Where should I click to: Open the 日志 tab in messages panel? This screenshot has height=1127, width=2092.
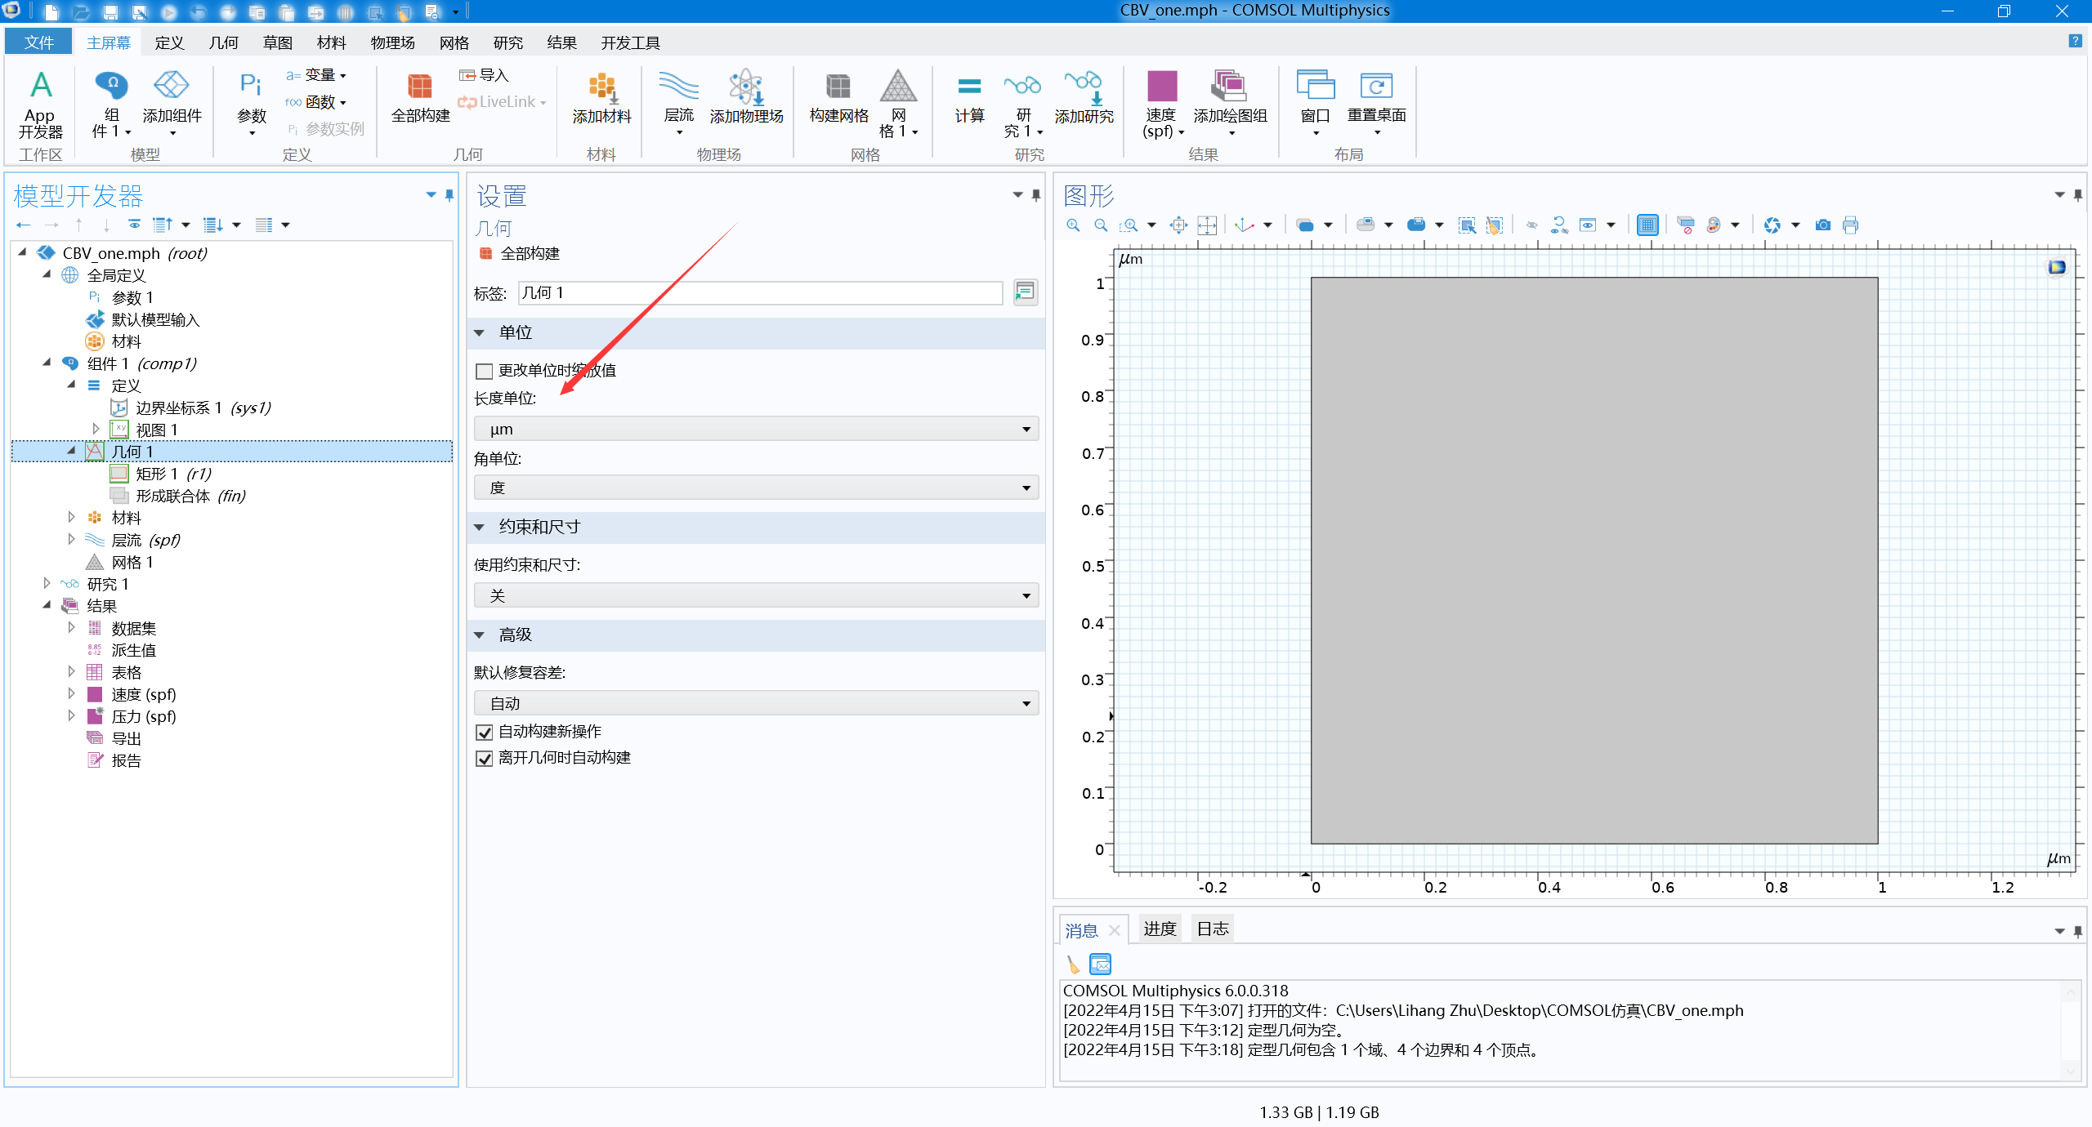[1212, 929]
